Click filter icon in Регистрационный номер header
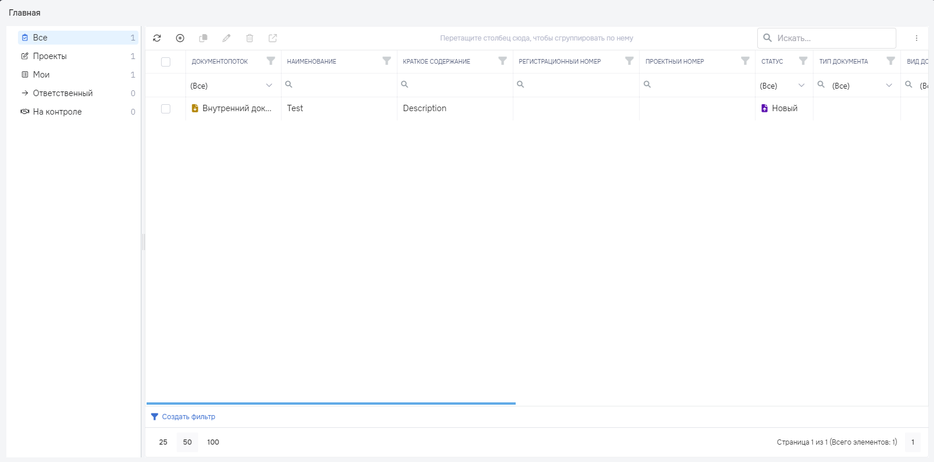Viewport: 934px width, 462px height. [629, 61]
